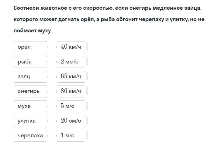Click the gray handle beside "2 мм/с"
The image size is (212, 143).
pyautogui.click(x=87, y=62)
